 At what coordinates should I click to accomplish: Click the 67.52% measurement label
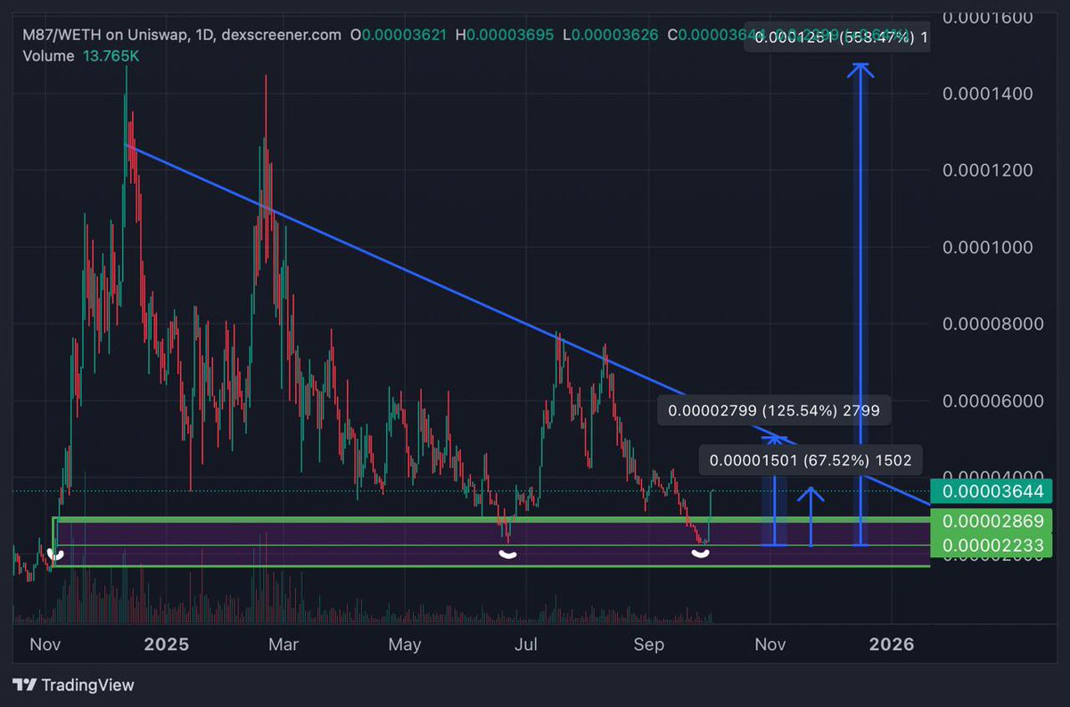pos(811,460)
